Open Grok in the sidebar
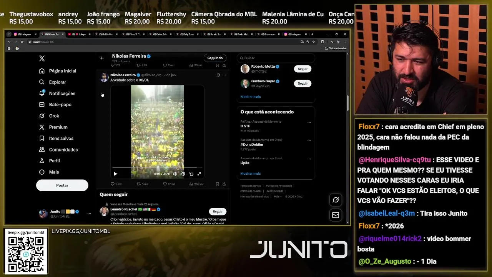This screenshot has width=492, height=277. (x=49, y=116)
